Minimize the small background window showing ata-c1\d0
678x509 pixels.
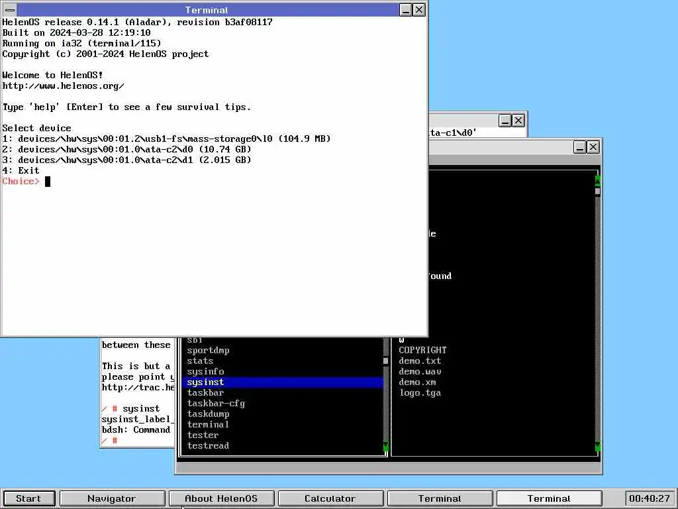[505, 121]
